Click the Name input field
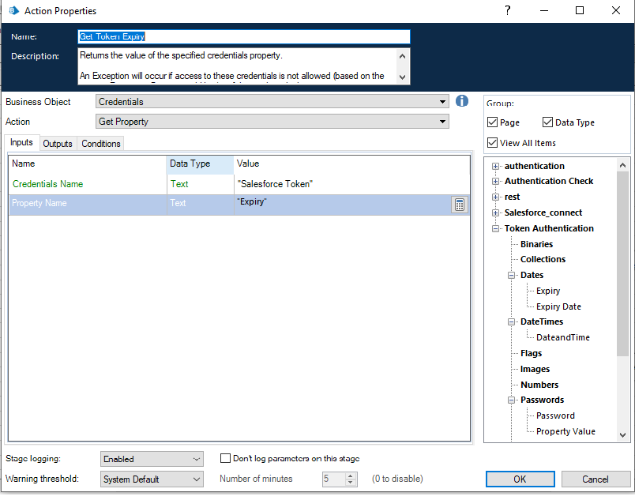The height and width of the screenshot is (500, 635). [x=244, y=36]
